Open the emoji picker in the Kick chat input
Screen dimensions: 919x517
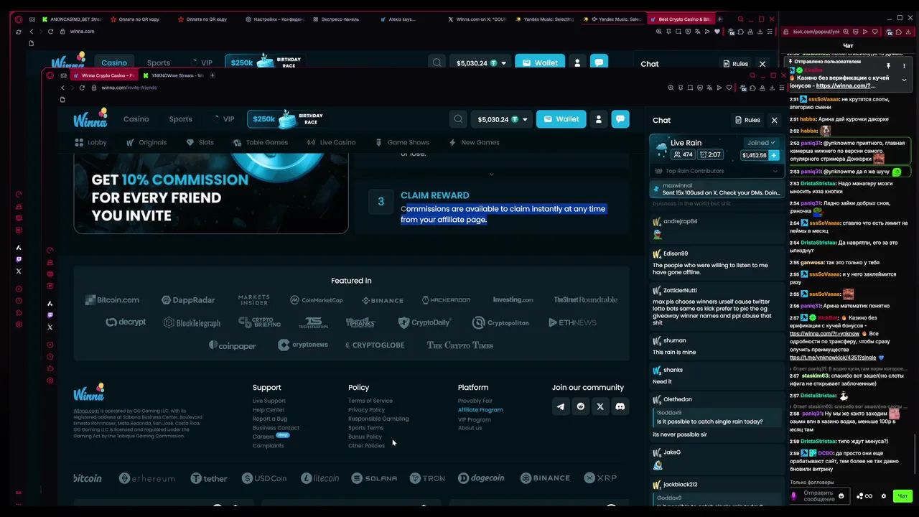coord(841,496)
